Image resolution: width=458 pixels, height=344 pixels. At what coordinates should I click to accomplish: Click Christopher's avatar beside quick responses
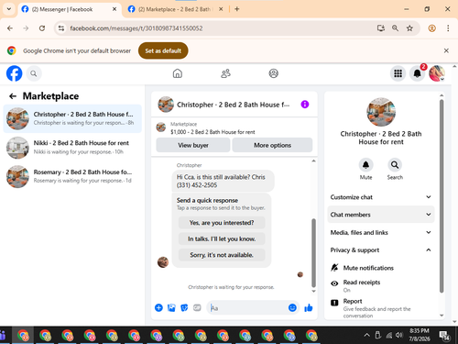163,262
